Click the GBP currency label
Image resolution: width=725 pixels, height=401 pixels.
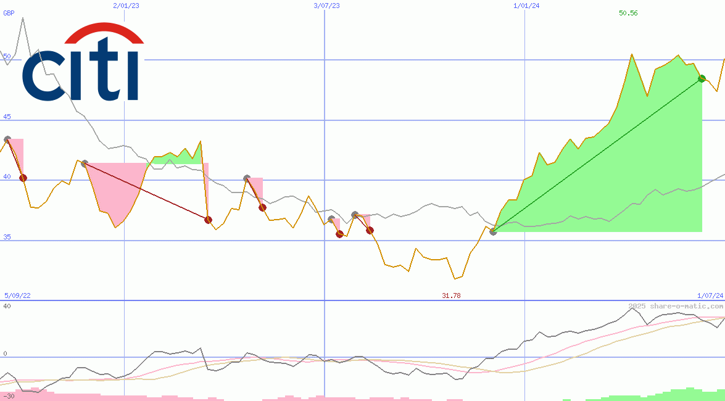[x=9, y=13]
